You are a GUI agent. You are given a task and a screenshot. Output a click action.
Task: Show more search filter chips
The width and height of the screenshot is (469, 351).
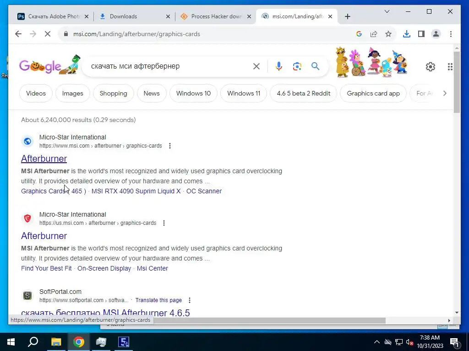point(445,93)
